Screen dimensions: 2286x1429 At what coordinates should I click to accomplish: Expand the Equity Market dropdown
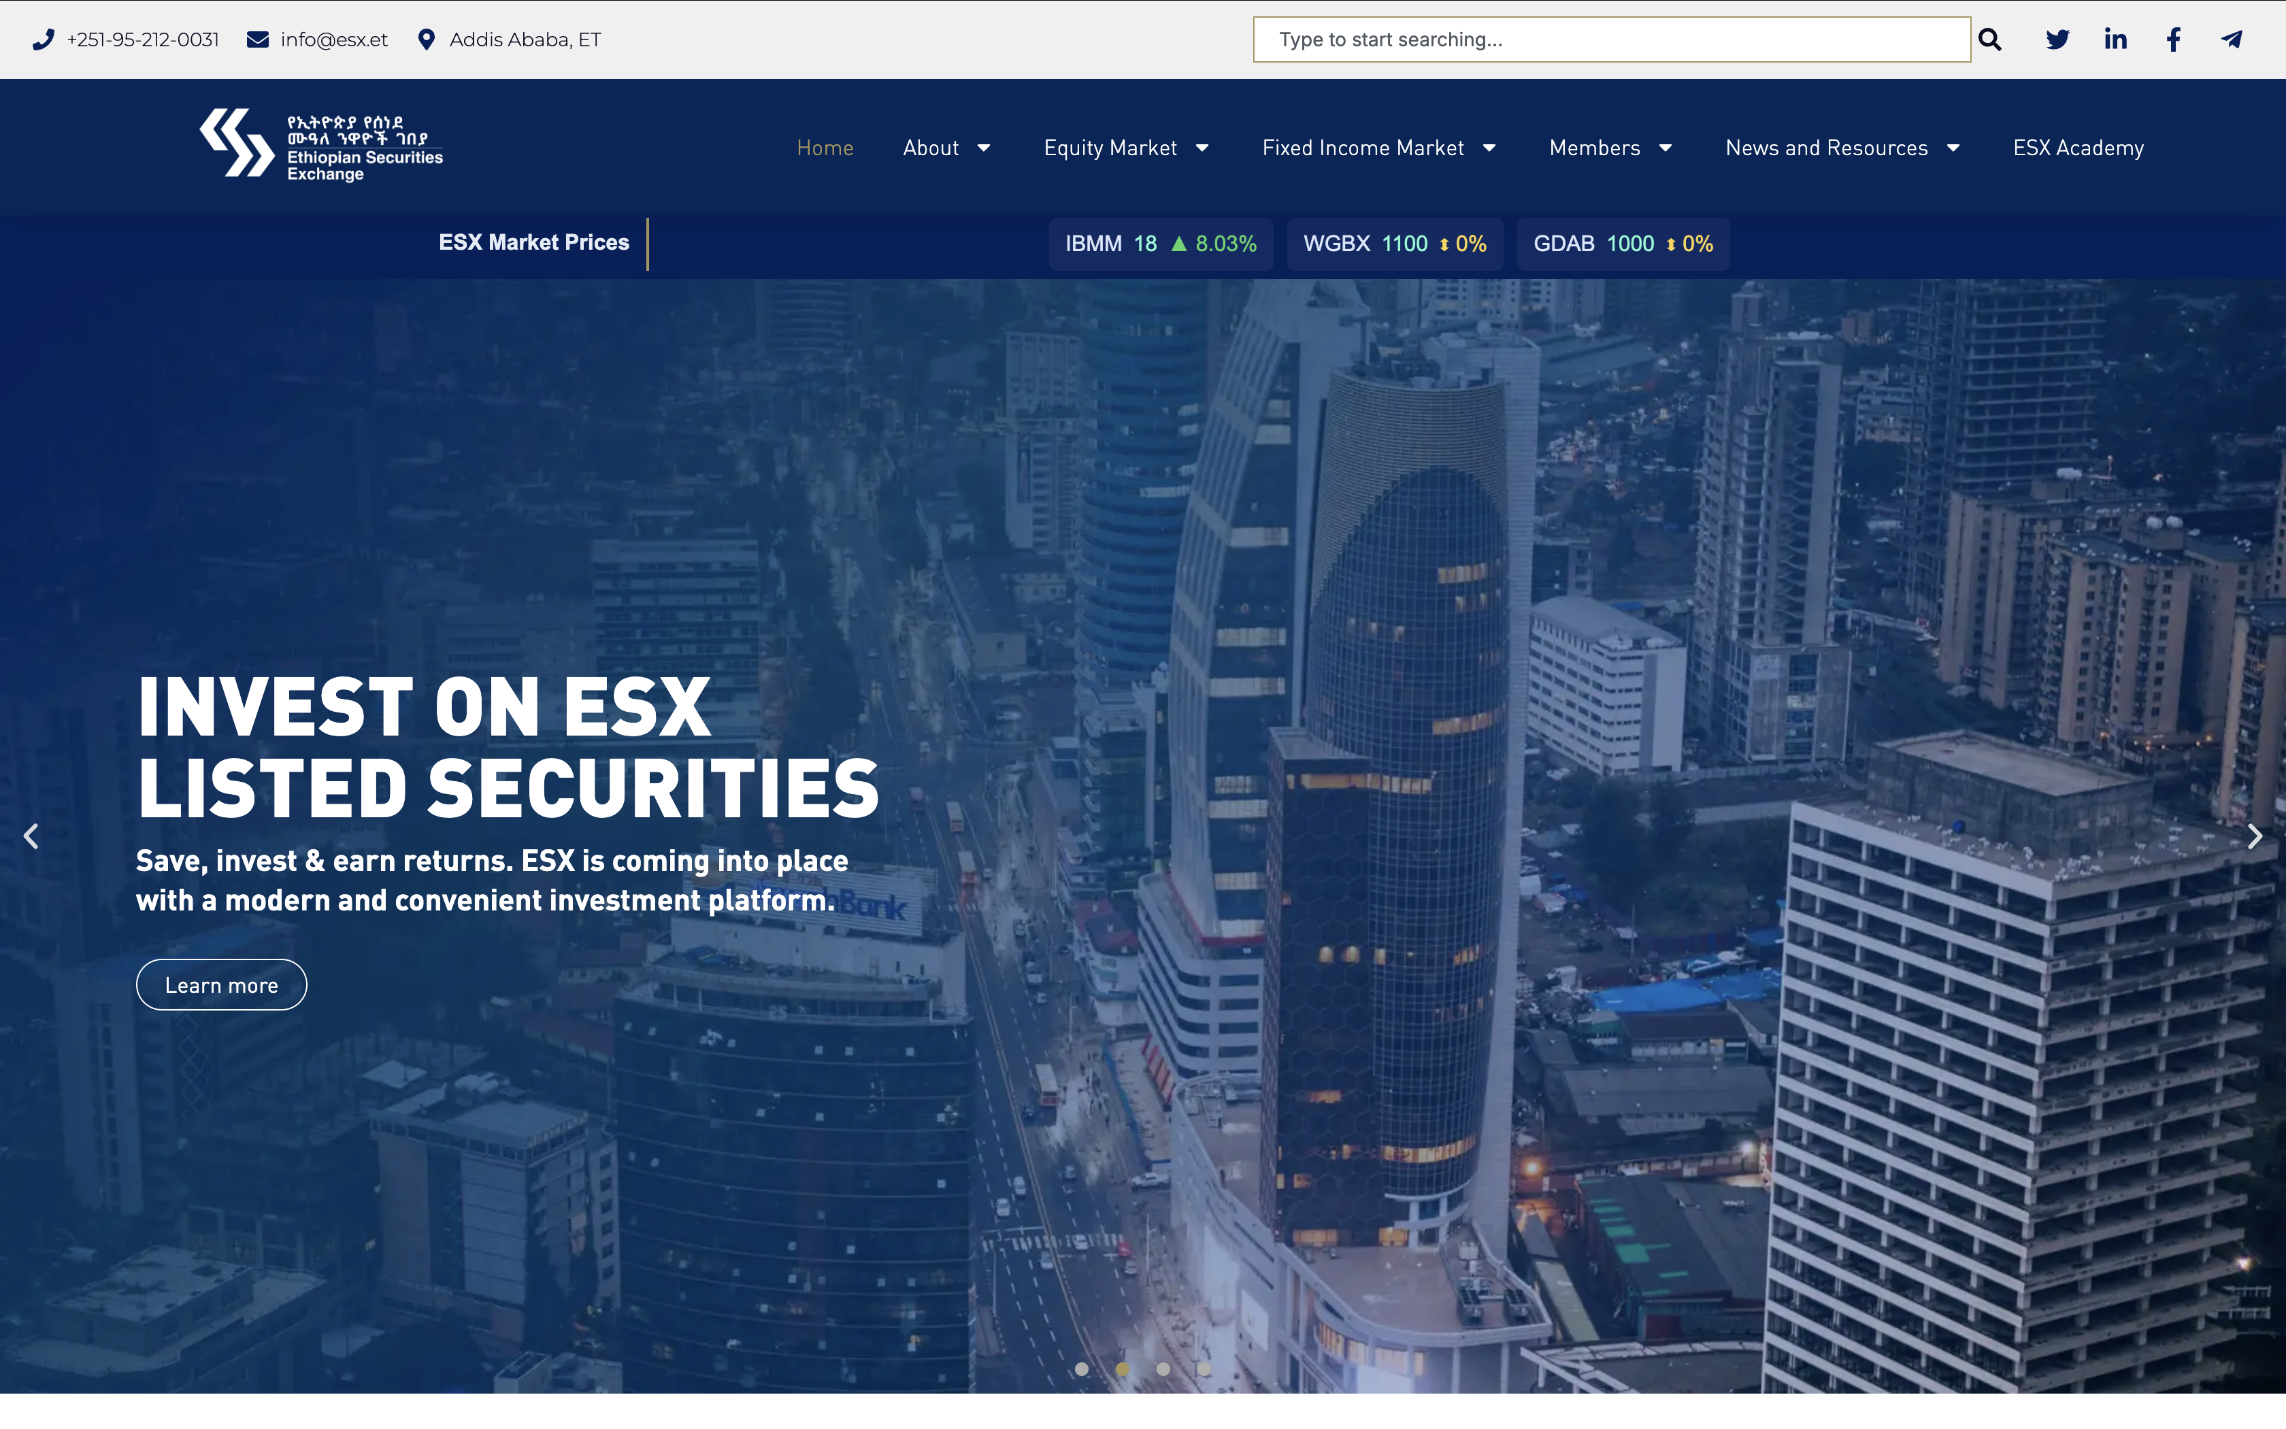(x=1125, y=148)
